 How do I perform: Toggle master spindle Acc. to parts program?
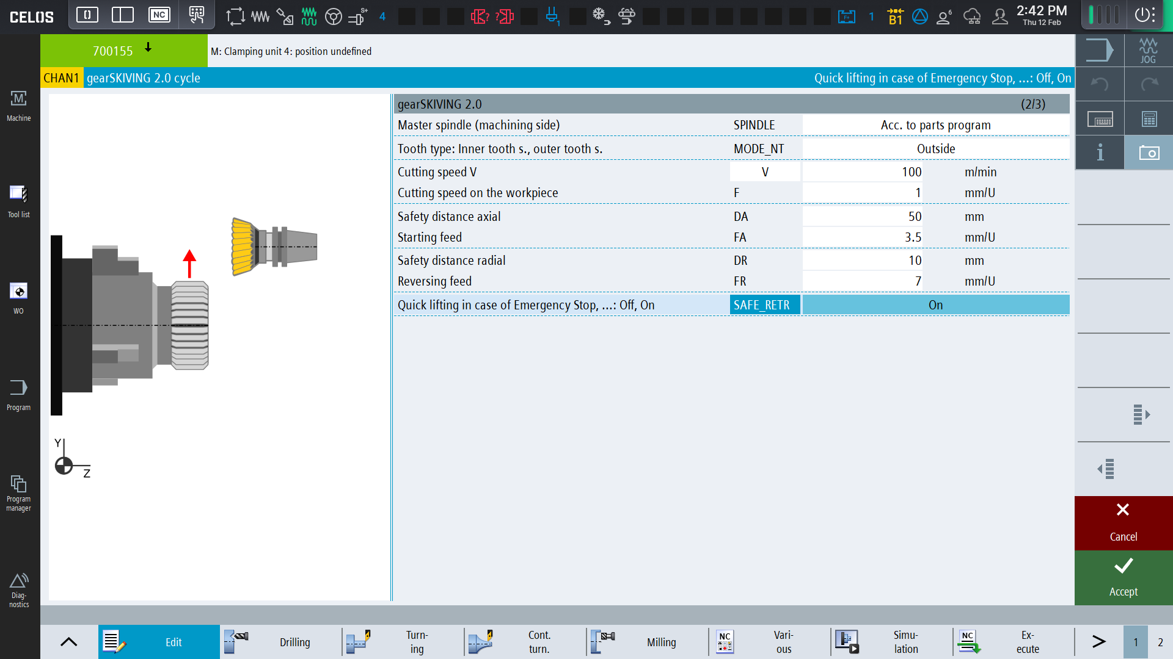(935, 125)
